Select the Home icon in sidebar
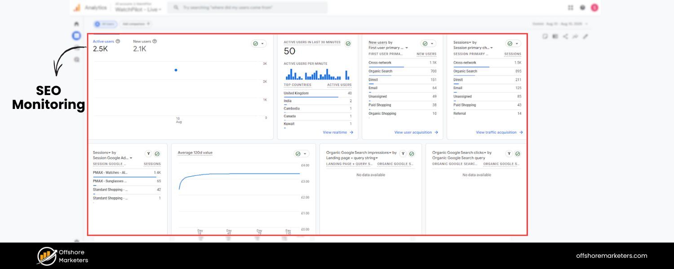 [76, 23]
